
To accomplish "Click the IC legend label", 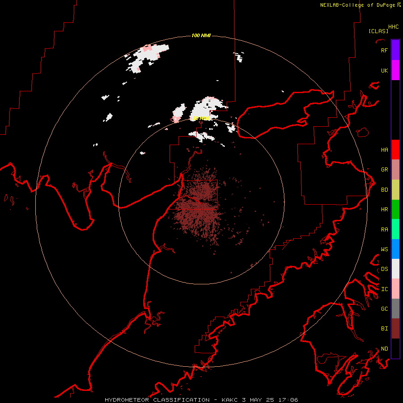I will click(x=384, y=289).
